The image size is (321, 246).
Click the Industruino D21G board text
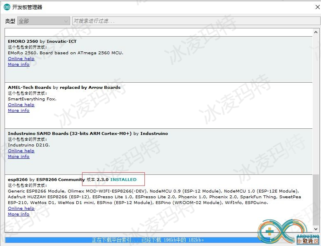click(x=29, y=145)
